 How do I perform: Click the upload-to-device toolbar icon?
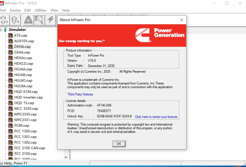(x=4, y=20)
